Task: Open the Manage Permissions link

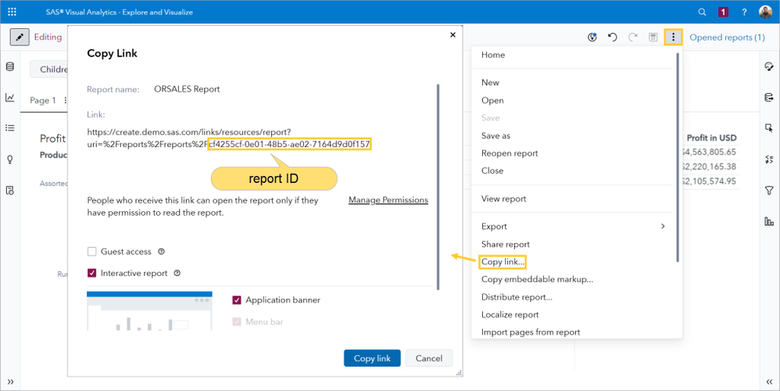Action: (388, 200)
